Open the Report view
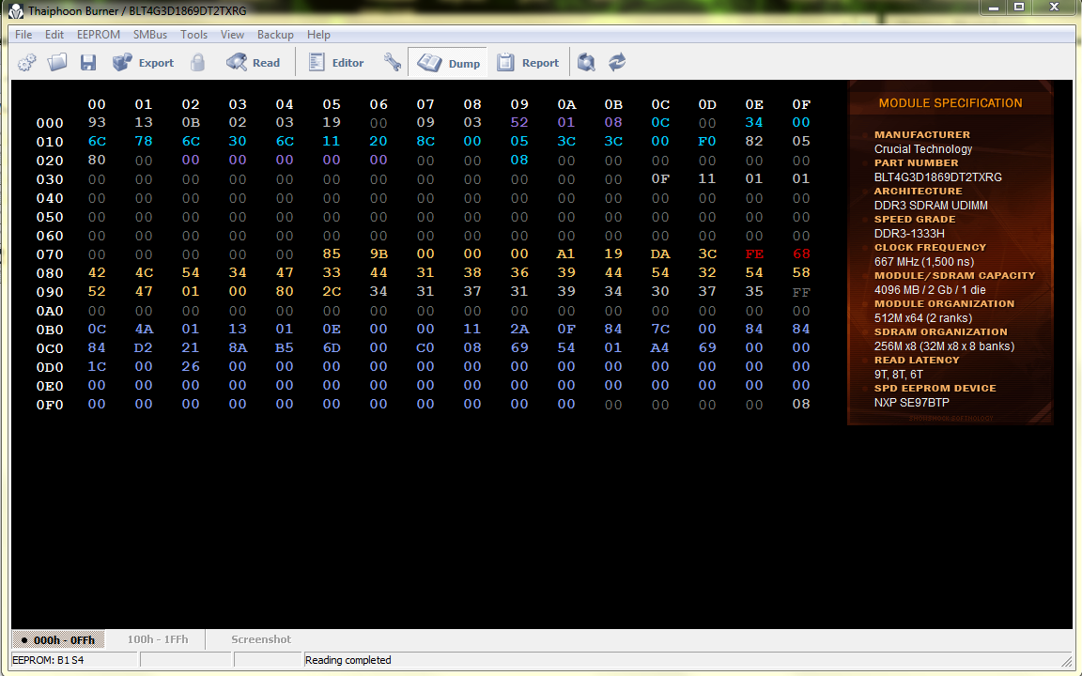The height and width of the screenshot is (676, 1082). pos(528,63)
